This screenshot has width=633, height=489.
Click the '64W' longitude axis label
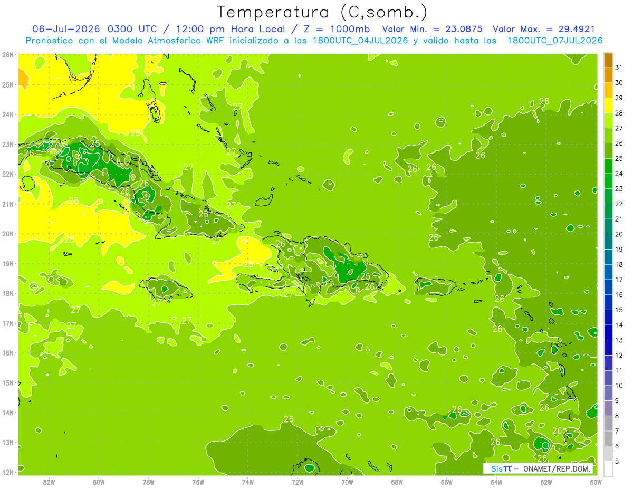(x=496, y=482)
